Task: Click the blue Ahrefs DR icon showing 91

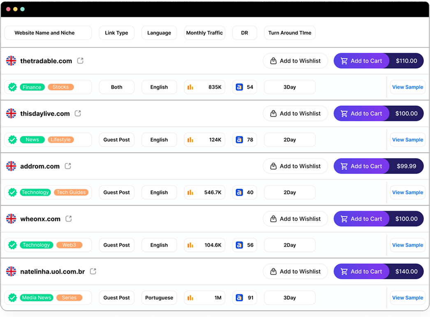Action: point(239,298)
